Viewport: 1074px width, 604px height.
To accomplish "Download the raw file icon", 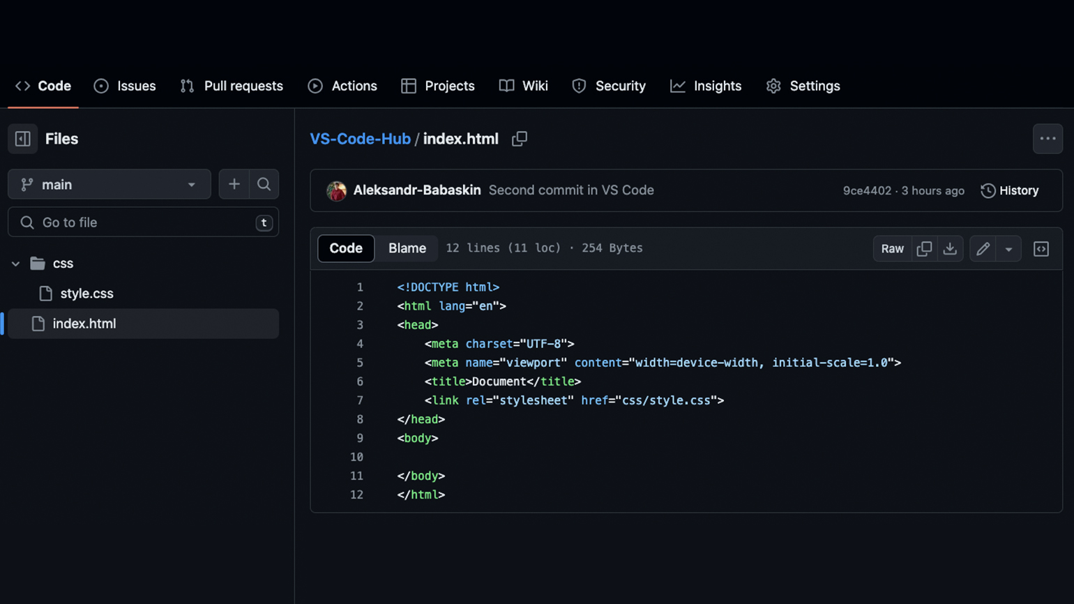I will coord(950,248).
